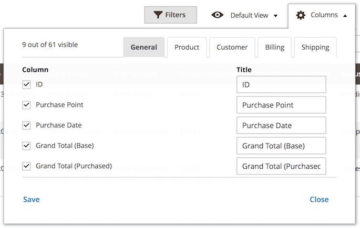Click the funnel icon on Filters
The image size is (360, 228).
click(158, 15)
